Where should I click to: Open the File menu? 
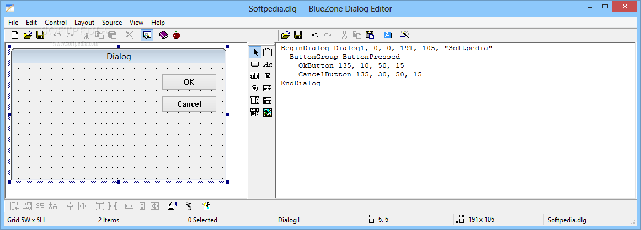(x=13, y=23)
